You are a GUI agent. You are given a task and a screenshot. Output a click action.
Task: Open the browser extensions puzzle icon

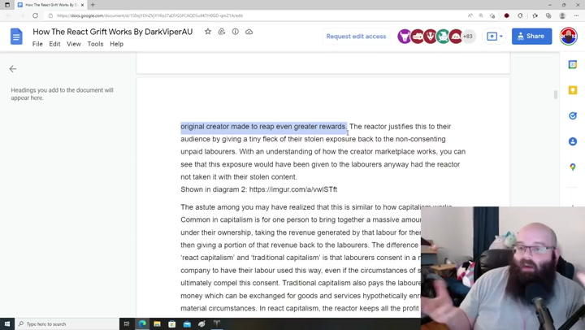(520, 15)
